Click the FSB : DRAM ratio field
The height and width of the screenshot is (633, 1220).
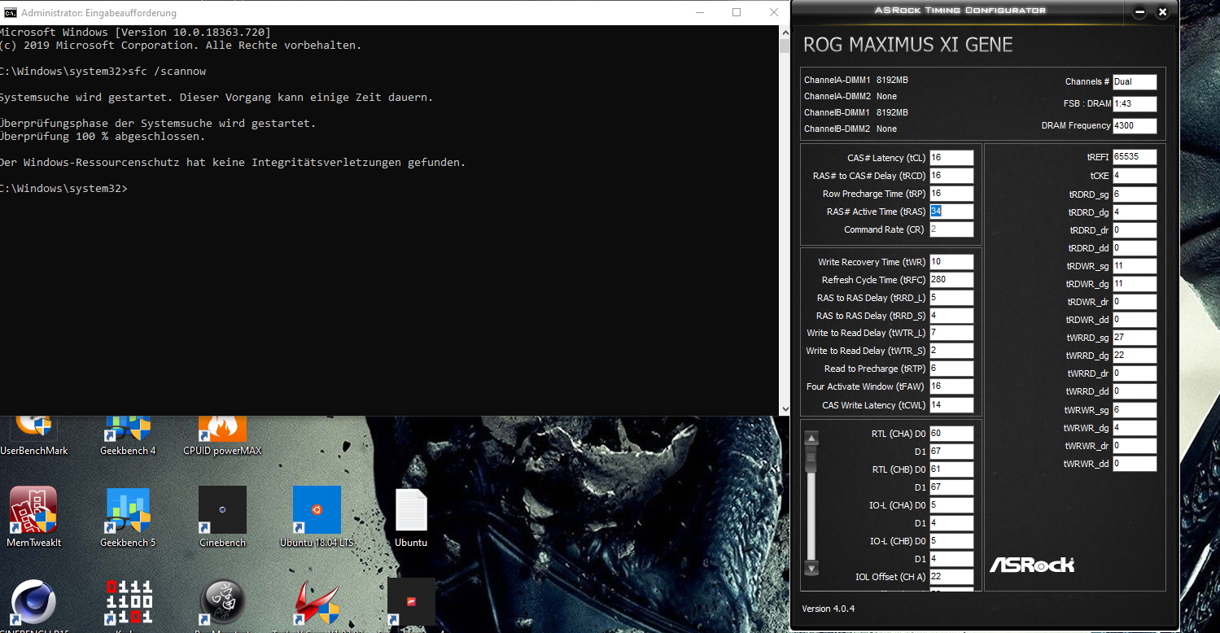[x=1135, y=104]
